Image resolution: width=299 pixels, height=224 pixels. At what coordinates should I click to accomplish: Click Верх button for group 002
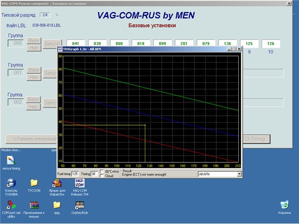click(34, 99)
